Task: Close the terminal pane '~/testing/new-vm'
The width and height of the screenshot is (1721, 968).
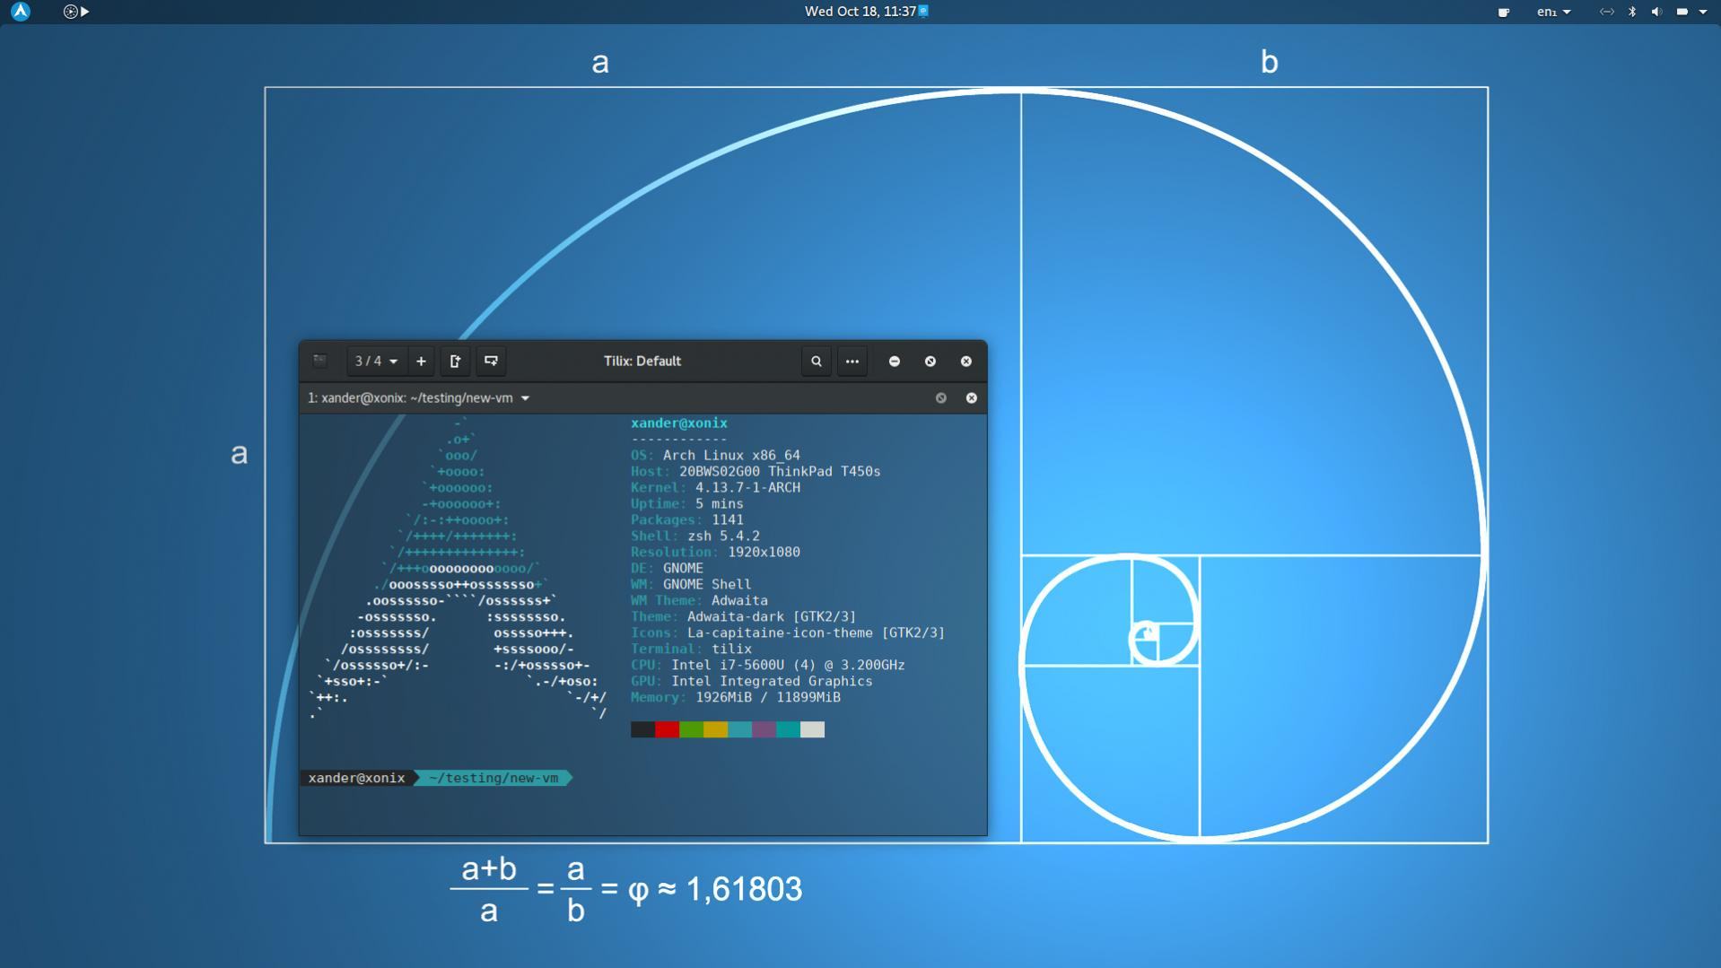Action: [972, 397]
